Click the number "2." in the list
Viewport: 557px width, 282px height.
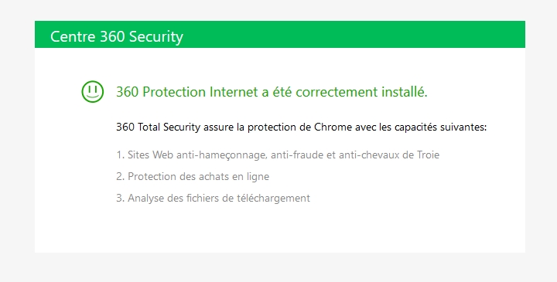[121, 177]
